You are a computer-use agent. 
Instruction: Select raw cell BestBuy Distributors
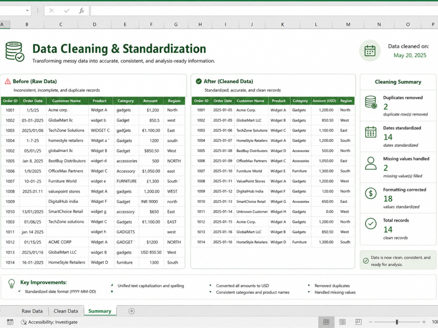coord(67,161)
